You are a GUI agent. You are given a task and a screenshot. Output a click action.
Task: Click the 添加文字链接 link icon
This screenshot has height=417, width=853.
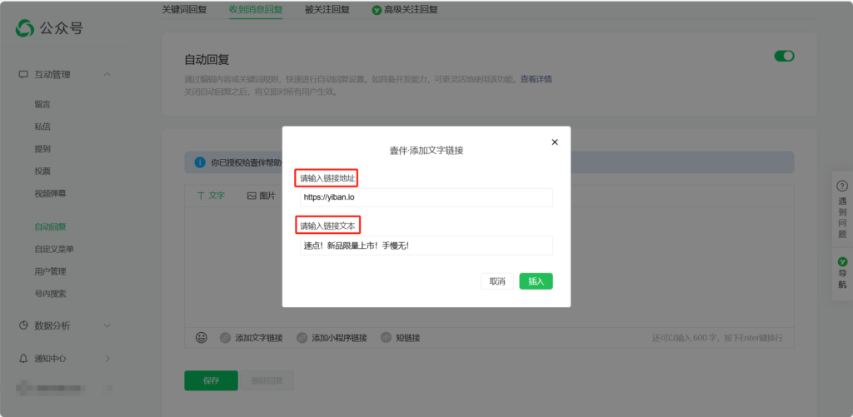click(225, 338)
